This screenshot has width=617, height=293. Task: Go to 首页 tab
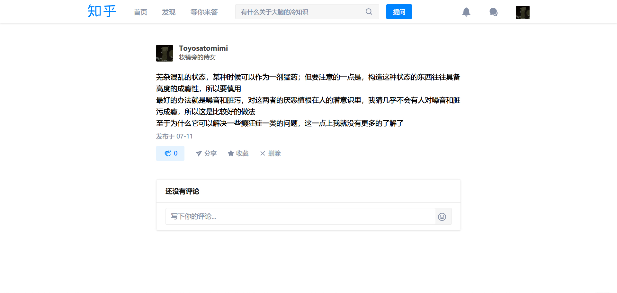tap(140, 12)
